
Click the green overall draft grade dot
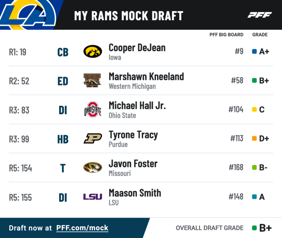254,228
